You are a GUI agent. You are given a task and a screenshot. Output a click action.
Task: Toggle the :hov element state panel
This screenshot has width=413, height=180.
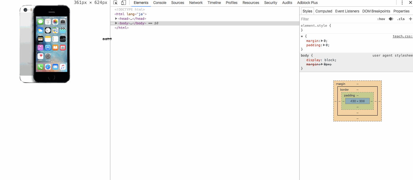click(x=381, y=19)
